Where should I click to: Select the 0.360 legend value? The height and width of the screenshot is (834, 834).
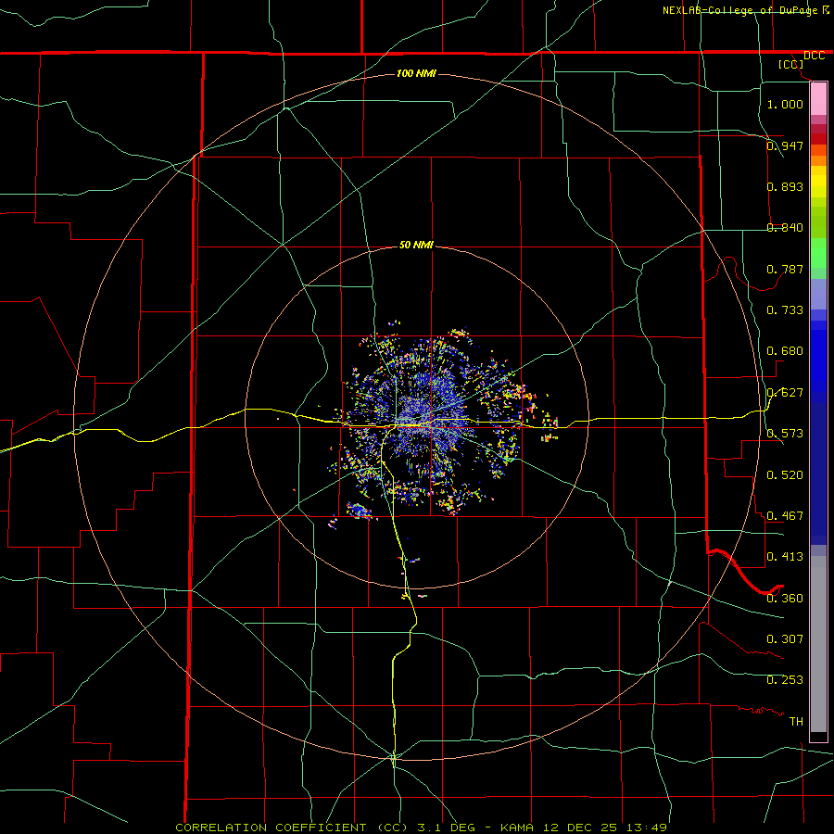point(785,598)
